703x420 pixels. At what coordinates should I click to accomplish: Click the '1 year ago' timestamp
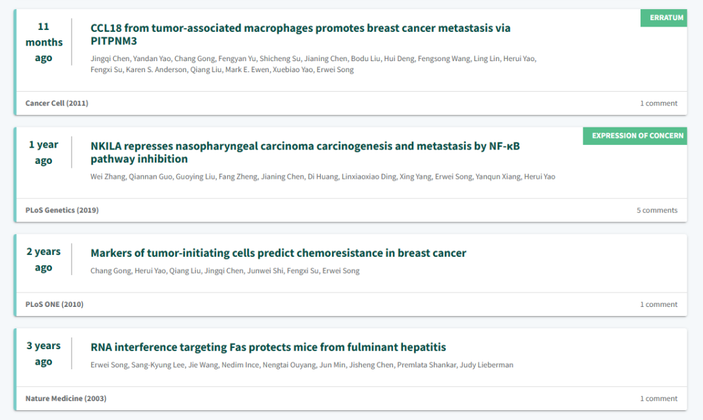pos(44,152)
